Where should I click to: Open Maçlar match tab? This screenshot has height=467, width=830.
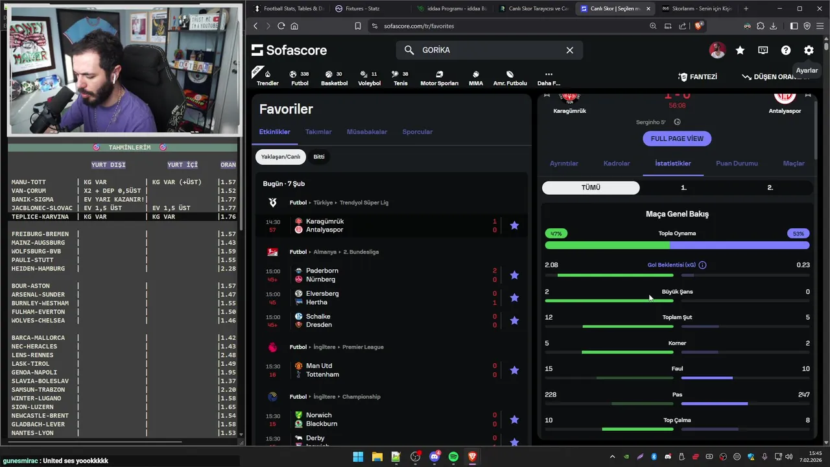click(794, 163)
